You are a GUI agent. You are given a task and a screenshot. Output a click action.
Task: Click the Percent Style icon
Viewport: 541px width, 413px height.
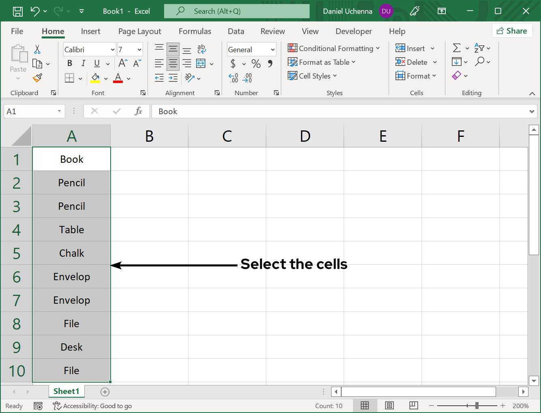point(256,64)
